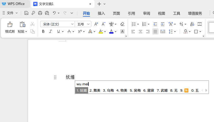
Task: Click the Bullet list icon
Action: (x=134, y=24)
